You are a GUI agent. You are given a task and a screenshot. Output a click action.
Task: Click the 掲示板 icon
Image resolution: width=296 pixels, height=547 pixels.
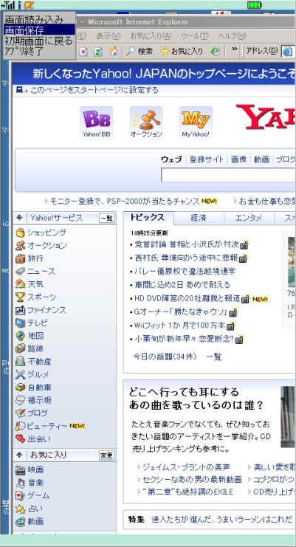pyautogui.click(x=21, y=400)
